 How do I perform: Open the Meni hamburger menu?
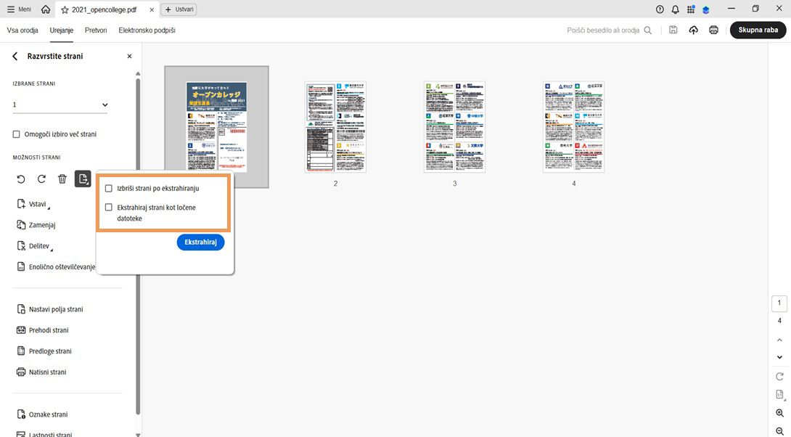[x=19, y=9]
